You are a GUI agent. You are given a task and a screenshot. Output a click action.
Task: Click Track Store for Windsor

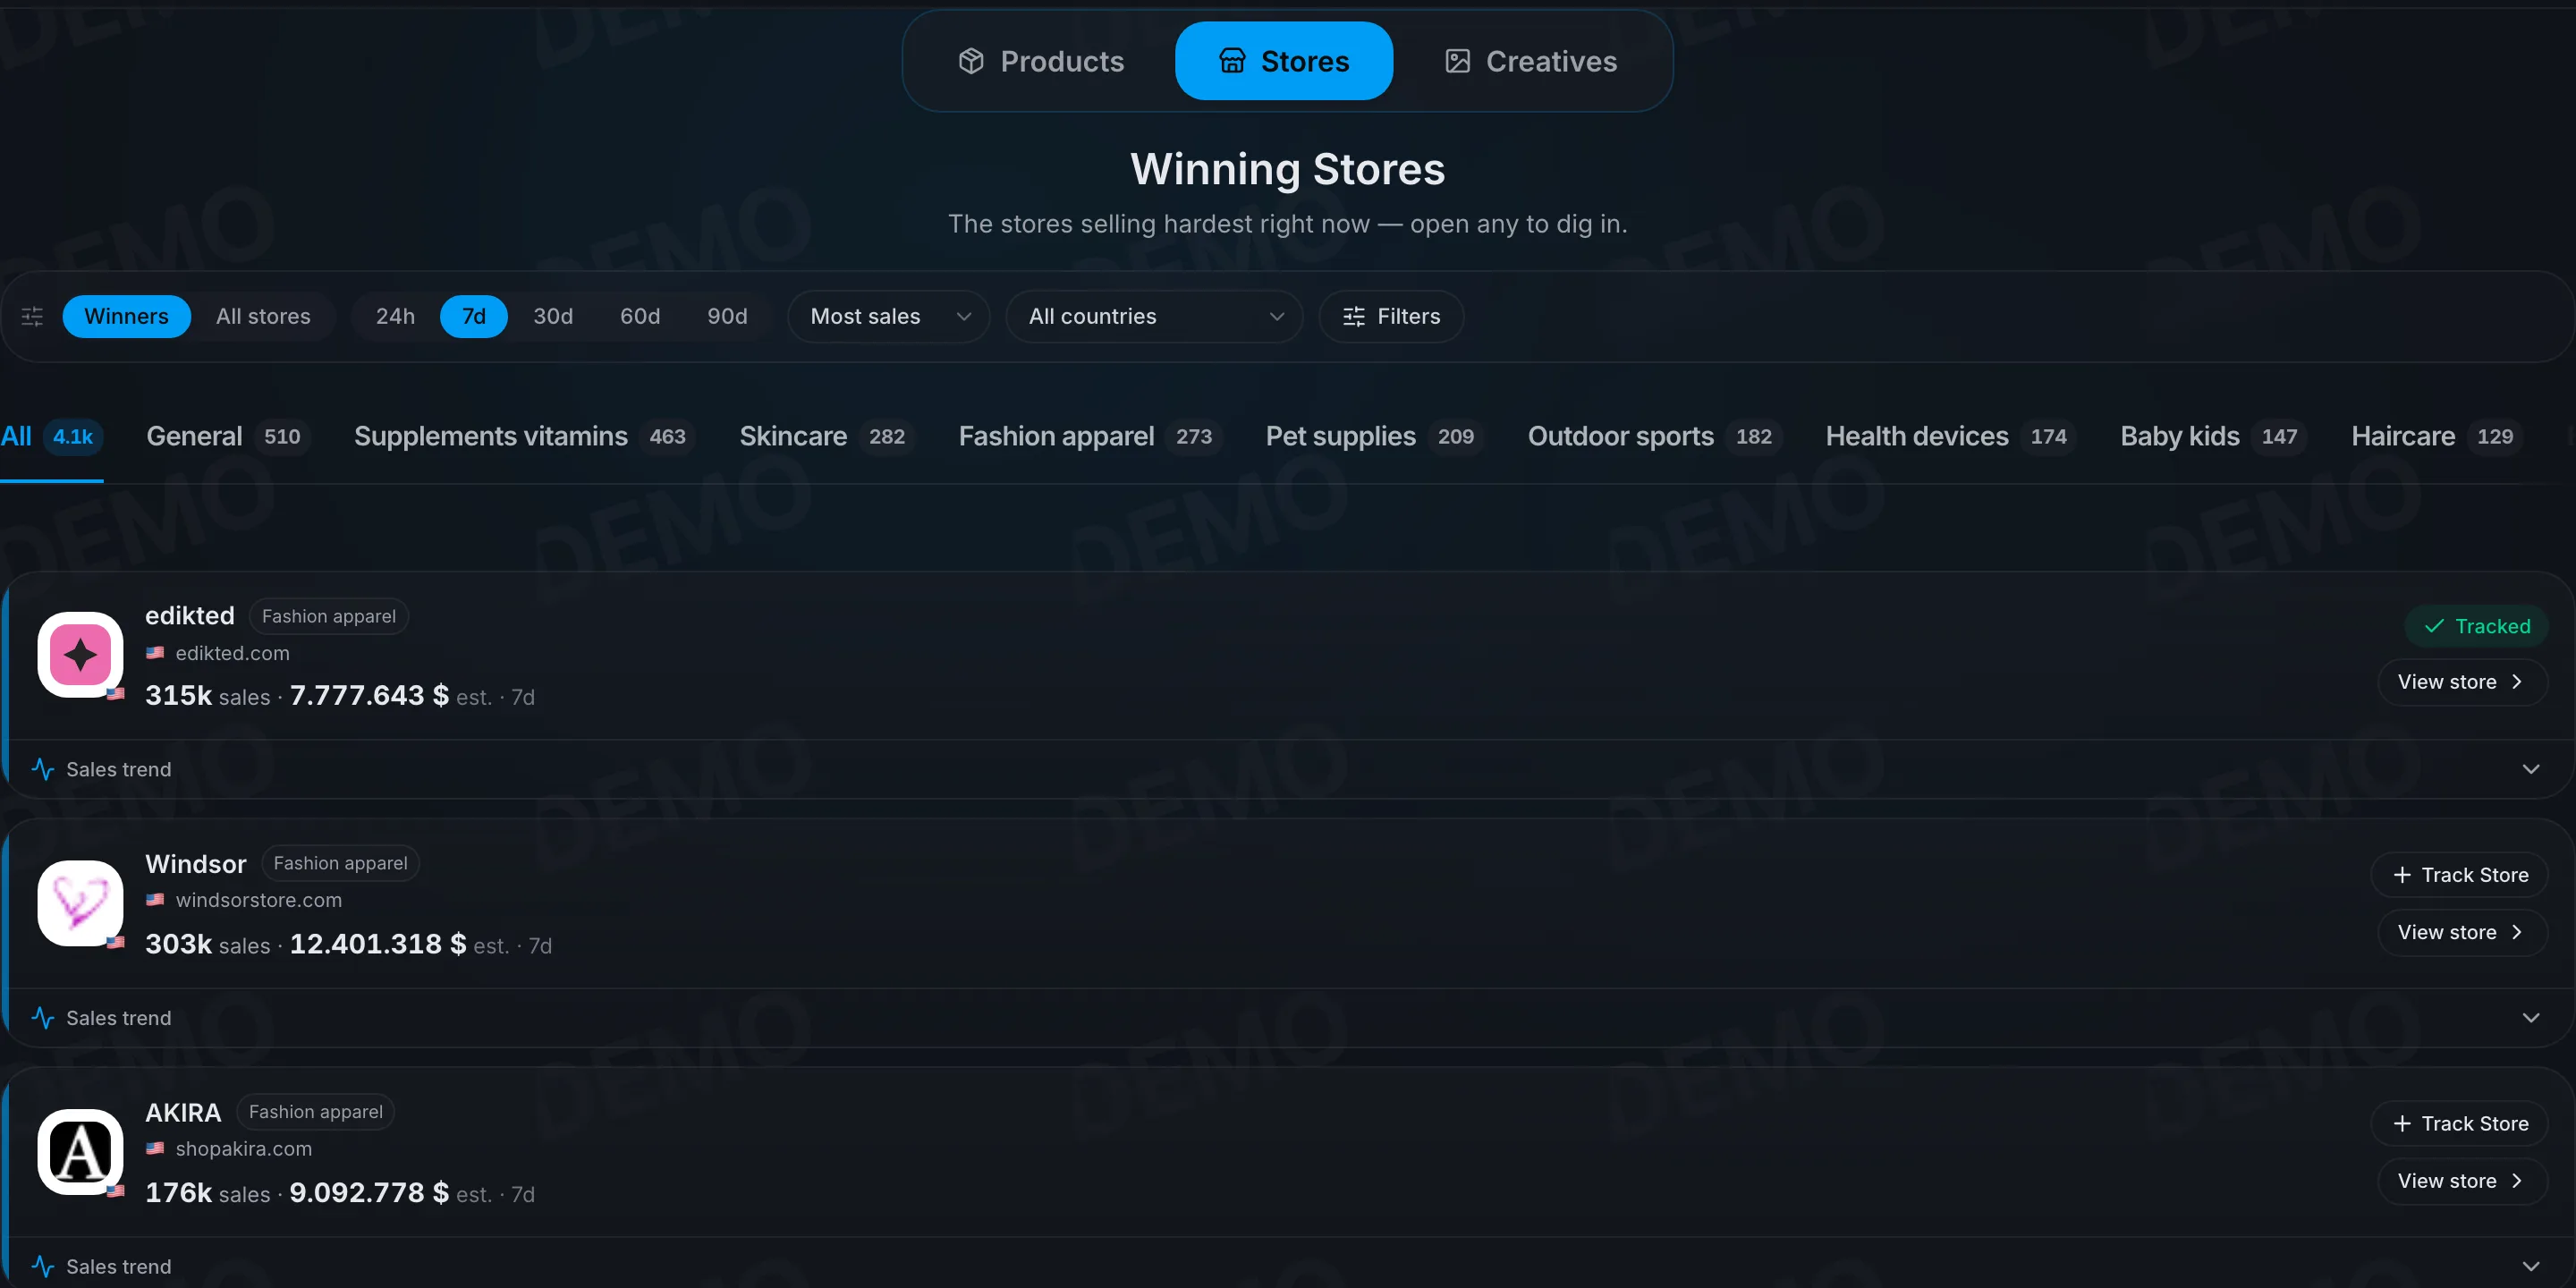2460,875
